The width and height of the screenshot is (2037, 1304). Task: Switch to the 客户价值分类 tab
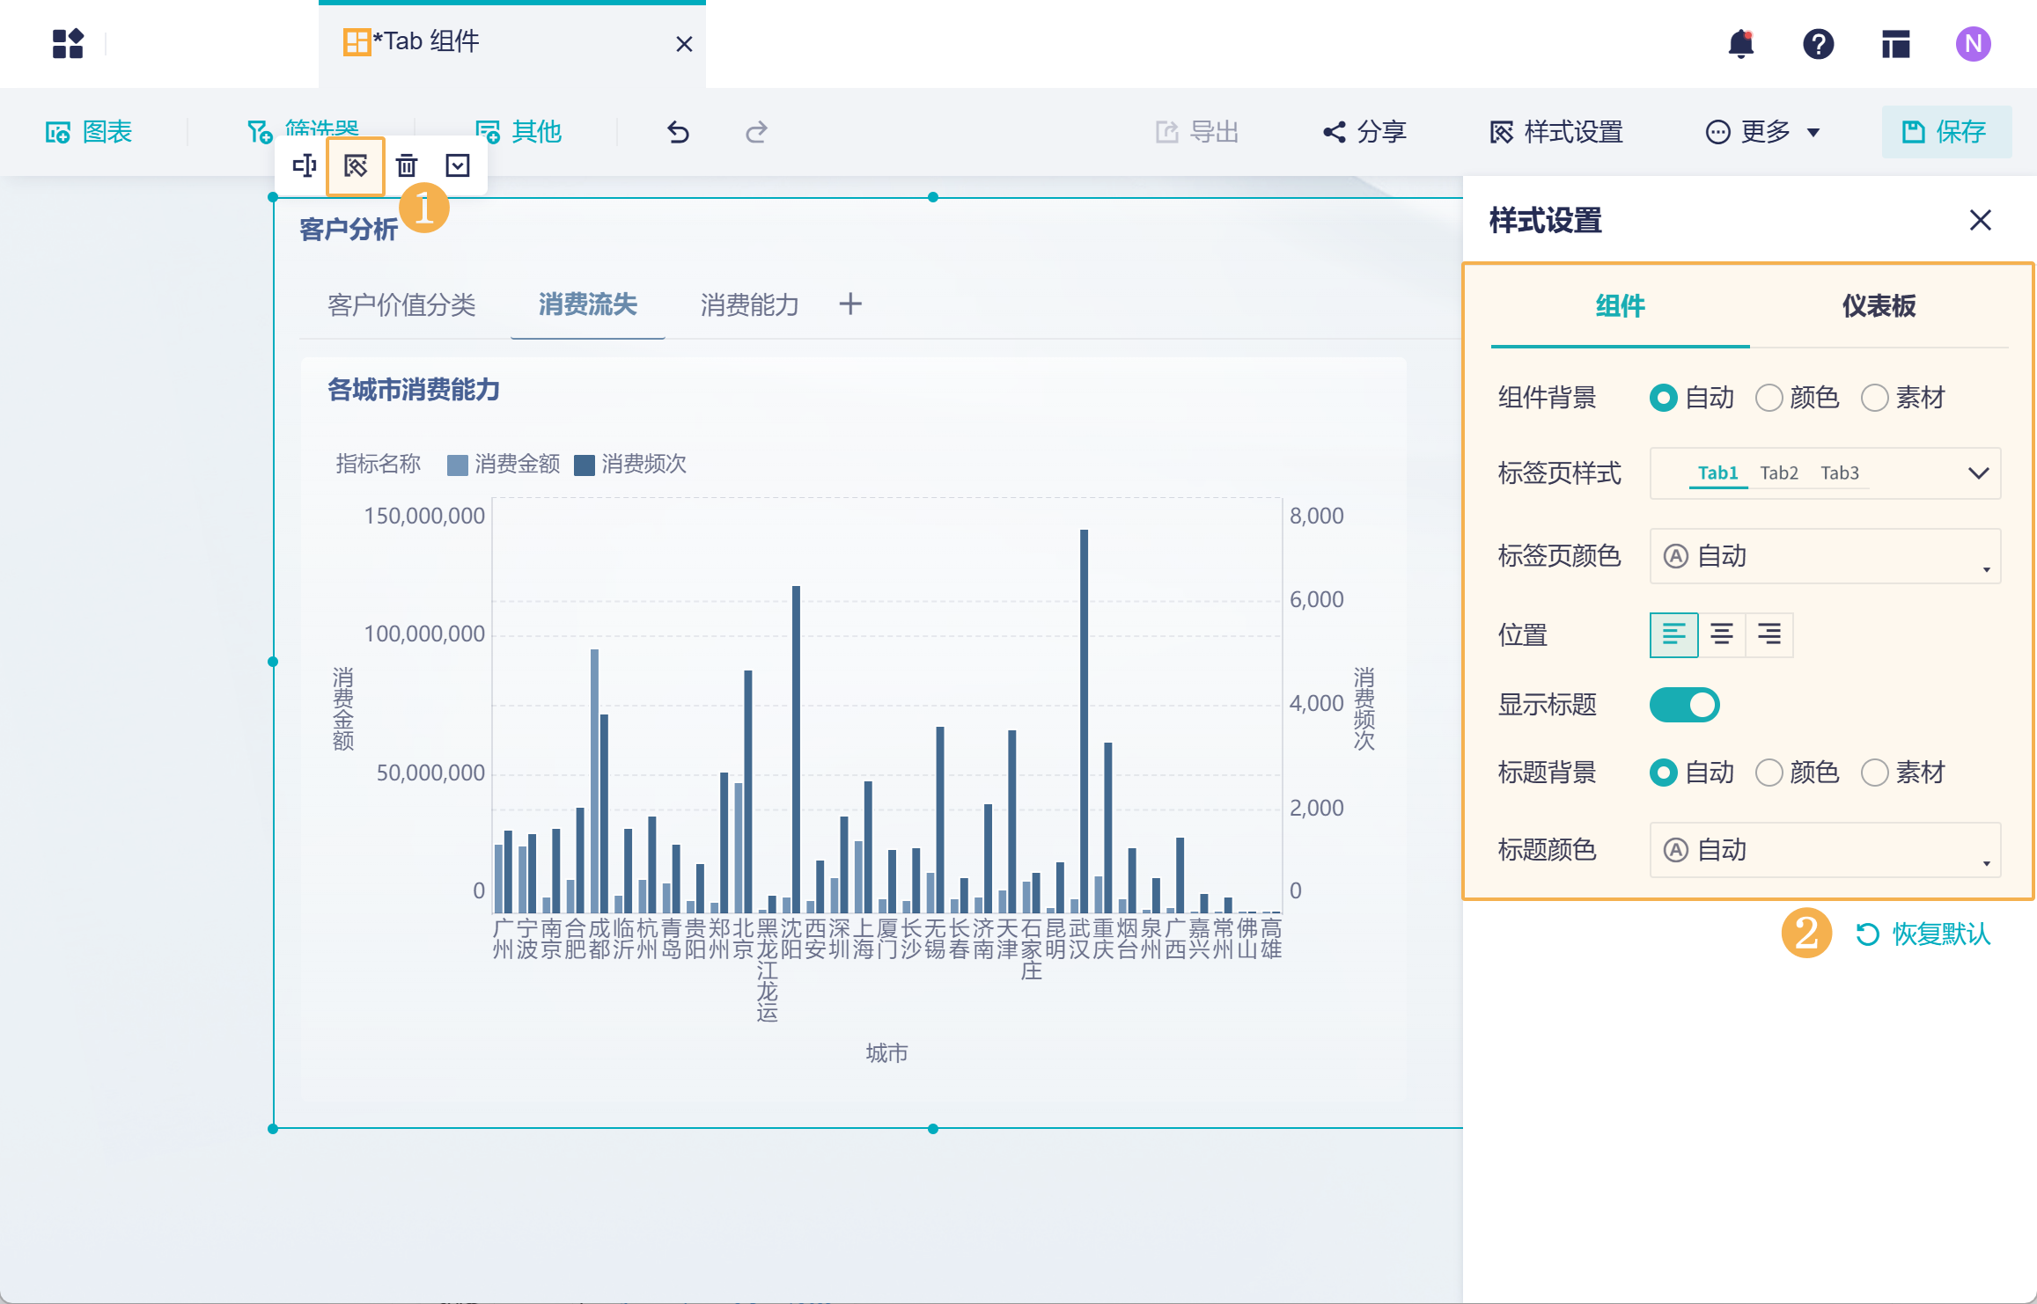401,304
